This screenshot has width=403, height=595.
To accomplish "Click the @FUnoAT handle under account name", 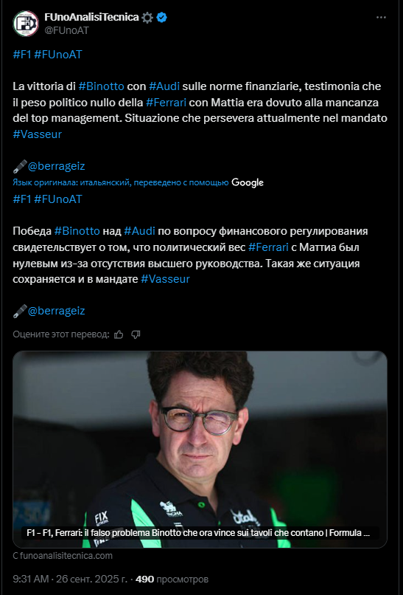I will pos(66,31).
